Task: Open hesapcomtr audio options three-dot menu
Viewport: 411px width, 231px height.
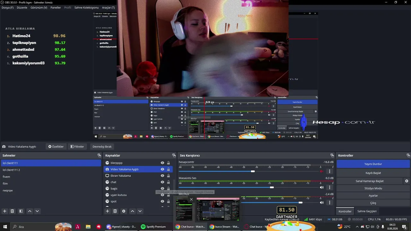Action: (329, 171)
